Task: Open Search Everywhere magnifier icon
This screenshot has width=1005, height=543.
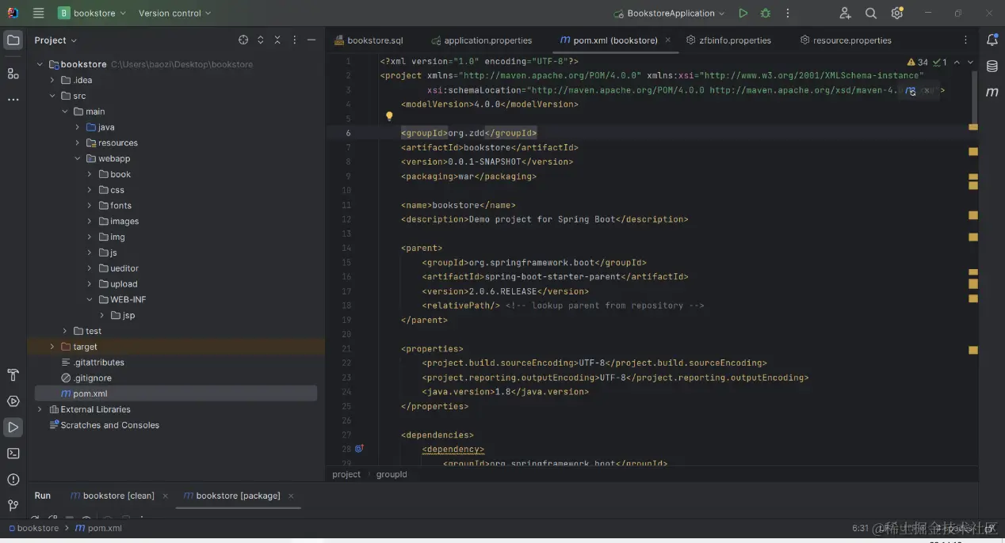Action: [871, 13]
